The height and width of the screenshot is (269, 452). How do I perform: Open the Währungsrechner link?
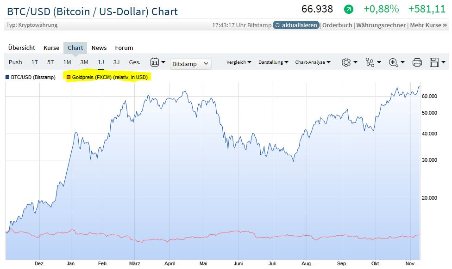381,25
